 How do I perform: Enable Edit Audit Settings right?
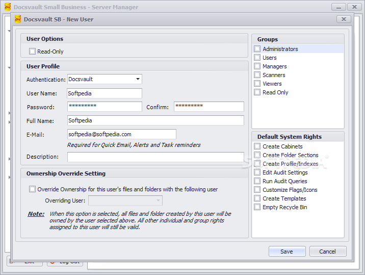pyautogui.click(x=257, y=172)
